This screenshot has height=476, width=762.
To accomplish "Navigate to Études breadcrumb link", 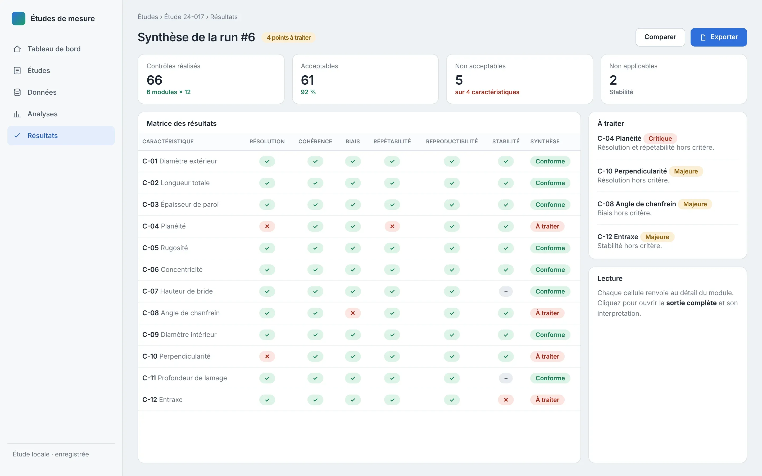I will 148,17.
